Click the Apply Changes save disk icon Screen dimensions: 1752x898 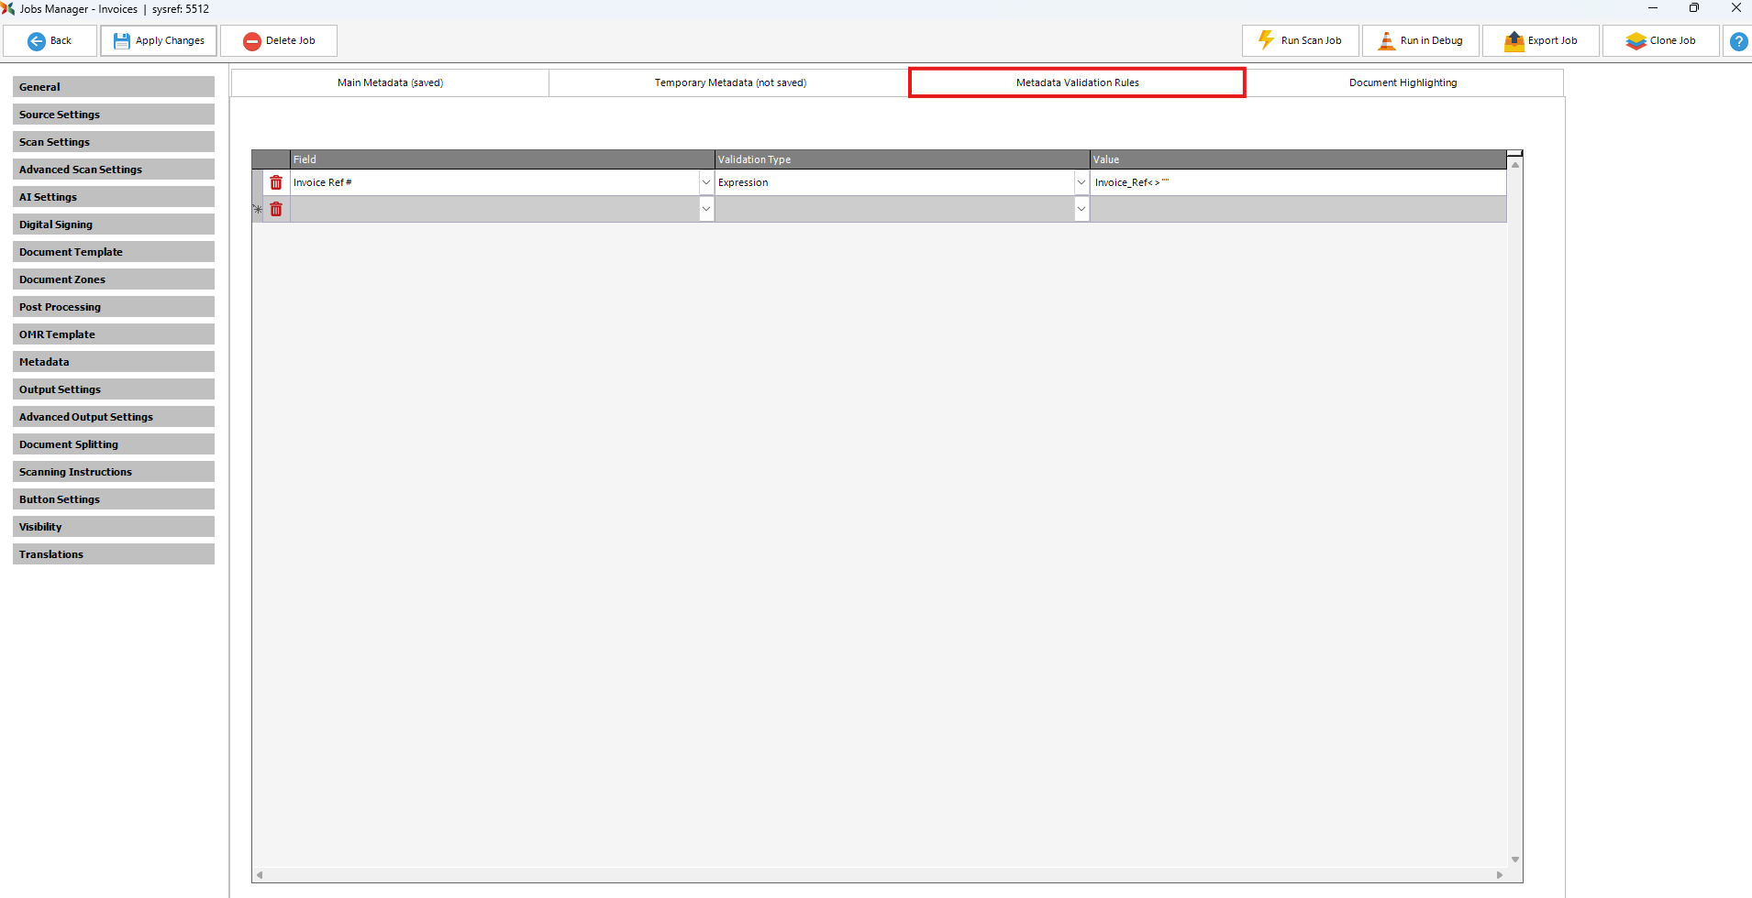[121, 41]
